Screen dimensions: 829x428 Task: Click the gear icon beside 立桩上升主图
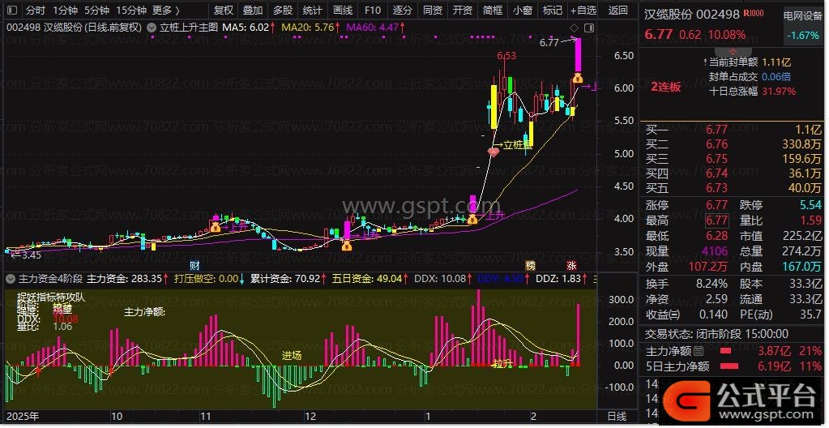(152, 27)
